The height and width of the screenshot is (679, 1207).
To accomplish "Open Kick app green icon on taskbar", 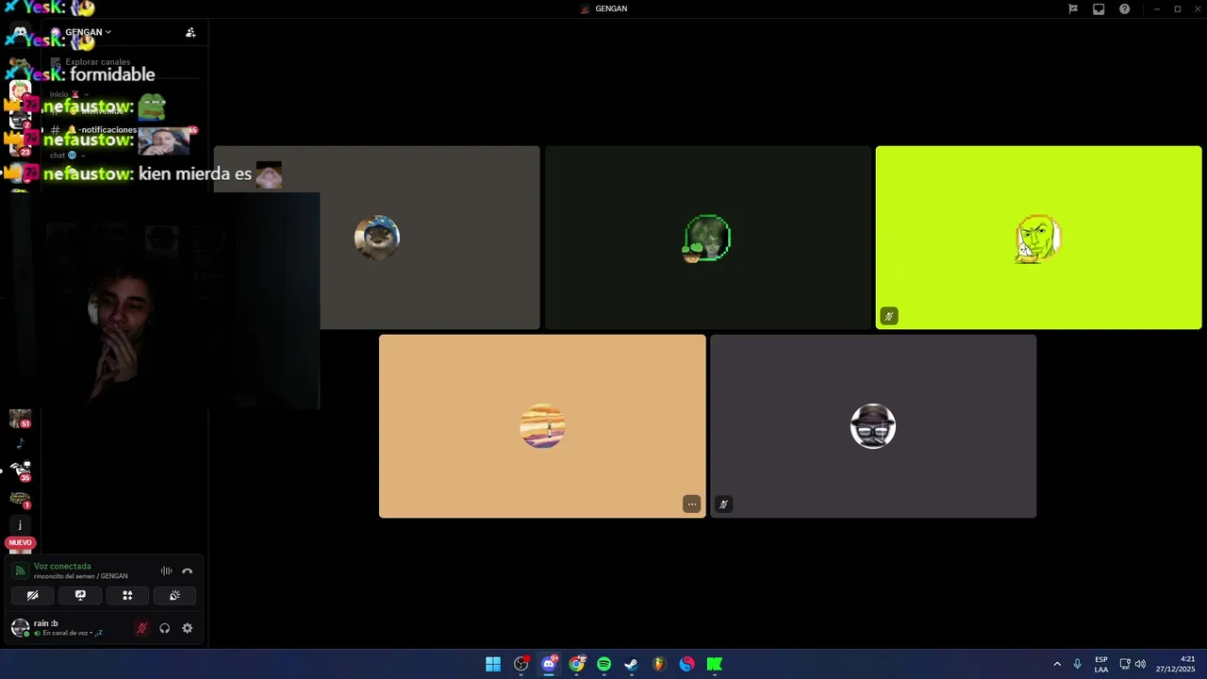I will (715, 664).
